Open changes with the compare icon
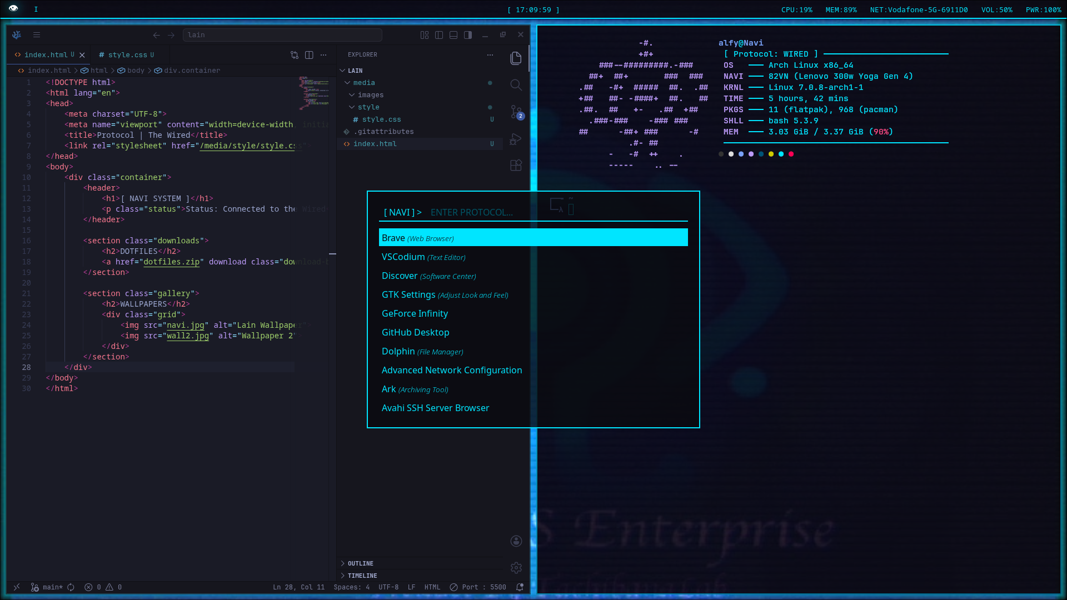 pyautogui.click(x=295, y=55)
